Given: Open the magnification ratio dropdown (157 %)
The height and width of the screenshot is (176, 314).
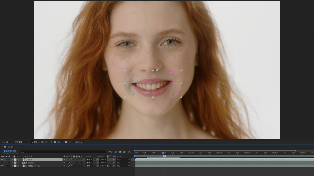Looking at the screenshot, I should click(6, 142).
